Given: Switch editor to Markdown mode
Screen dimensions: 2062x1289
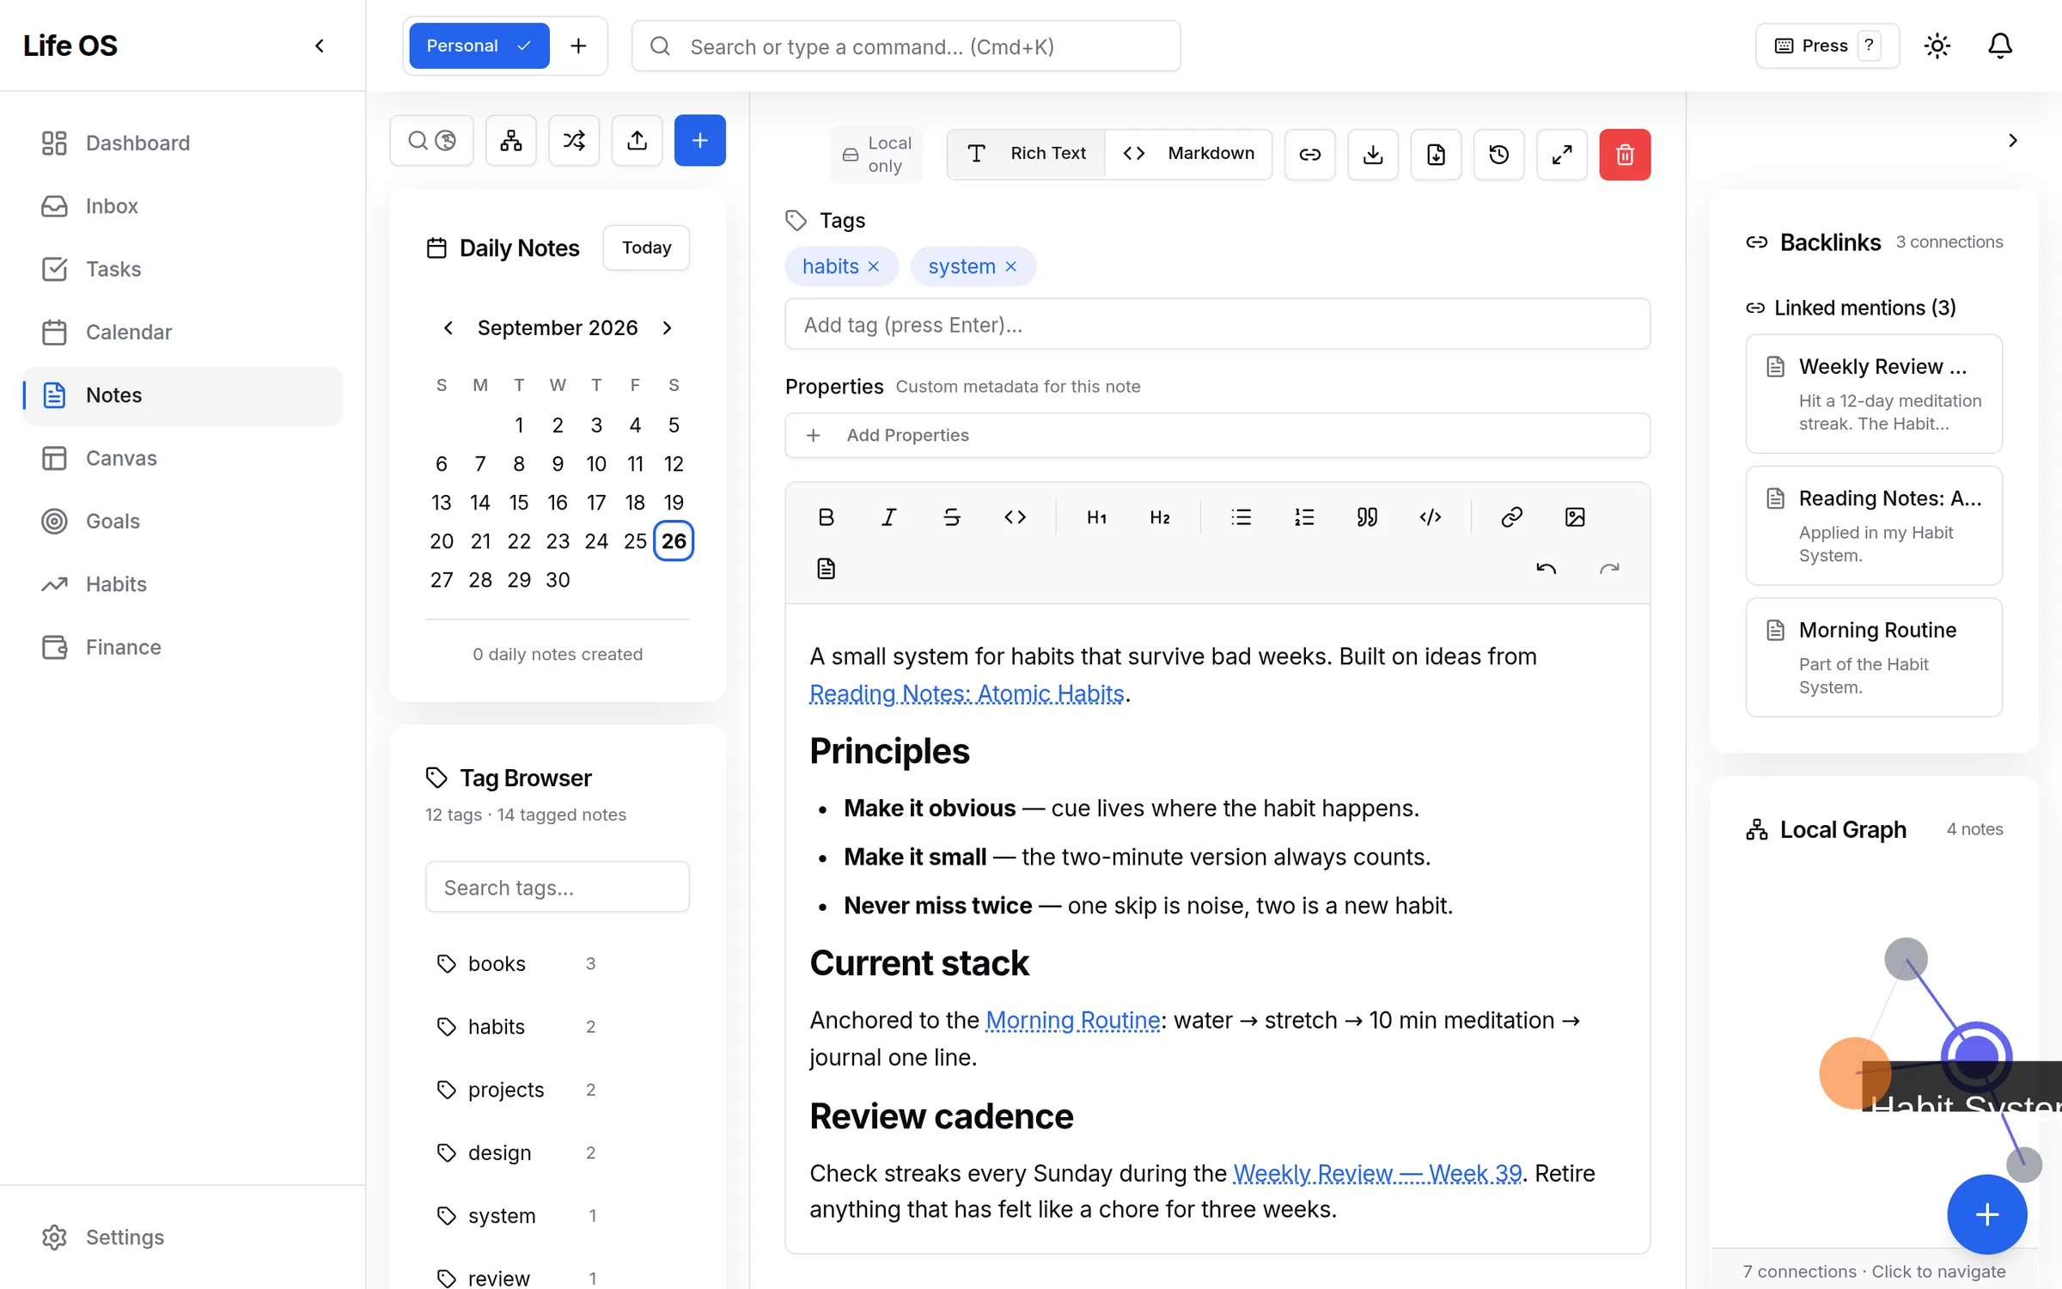Looking at the screenshot, I should click(x=1189, y=153).
